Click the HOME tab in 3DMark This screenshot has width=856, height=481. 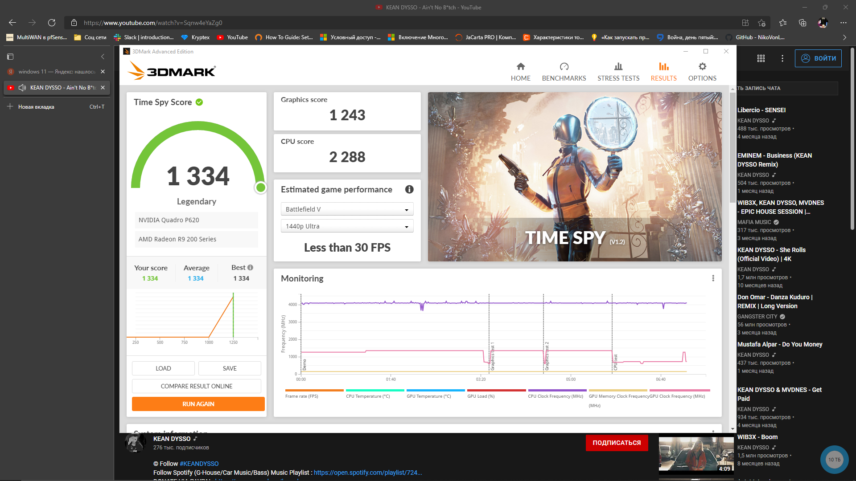520,70
